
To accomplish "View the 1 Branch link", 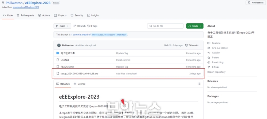I will pyautogui.click(x=79, y=26).
